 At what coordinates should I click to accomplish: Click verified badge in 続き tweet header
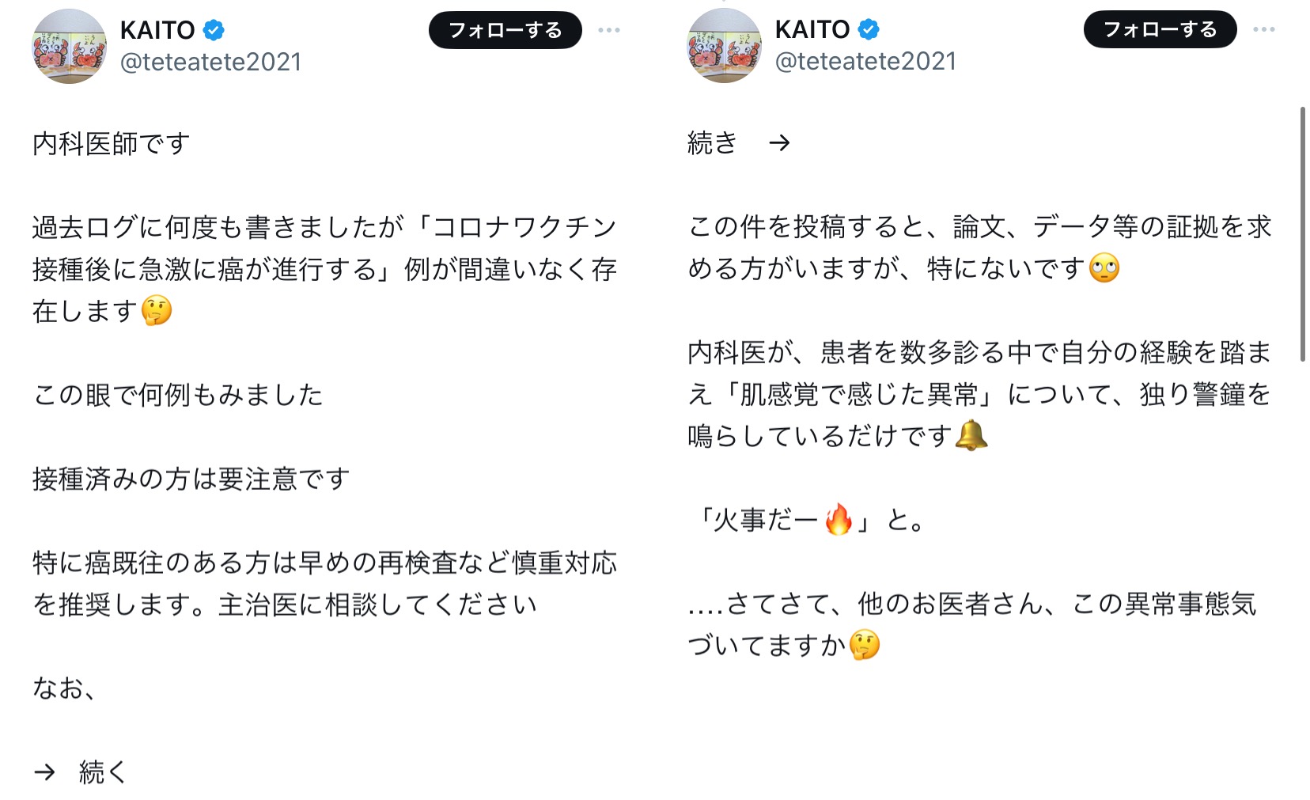click(869, 29)
